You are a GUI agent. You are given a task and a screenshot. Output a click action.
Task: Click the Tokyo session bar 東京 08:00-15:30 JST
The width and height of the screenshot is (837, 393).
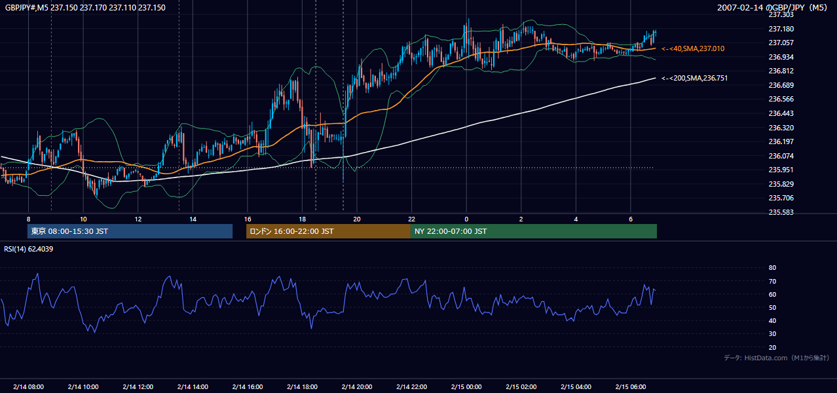(130, 231)
